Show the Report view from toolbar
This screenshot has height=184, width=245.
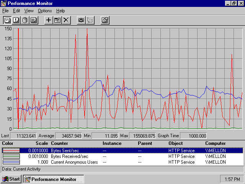34,20
